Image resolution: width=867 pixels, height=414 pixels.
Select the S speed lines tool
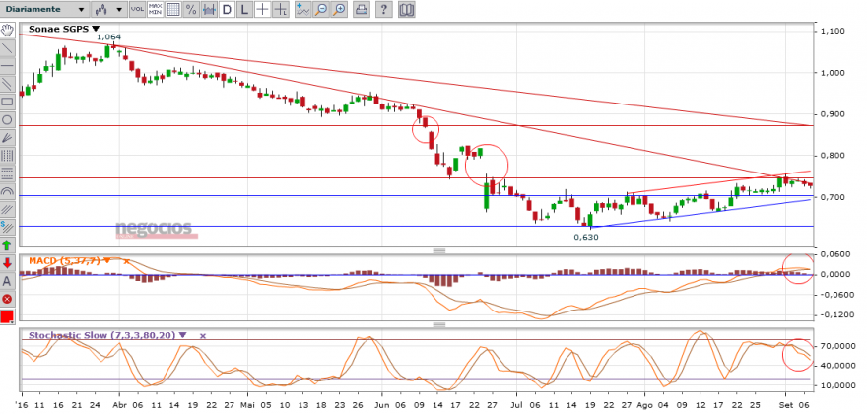click(x=7, y=227)
